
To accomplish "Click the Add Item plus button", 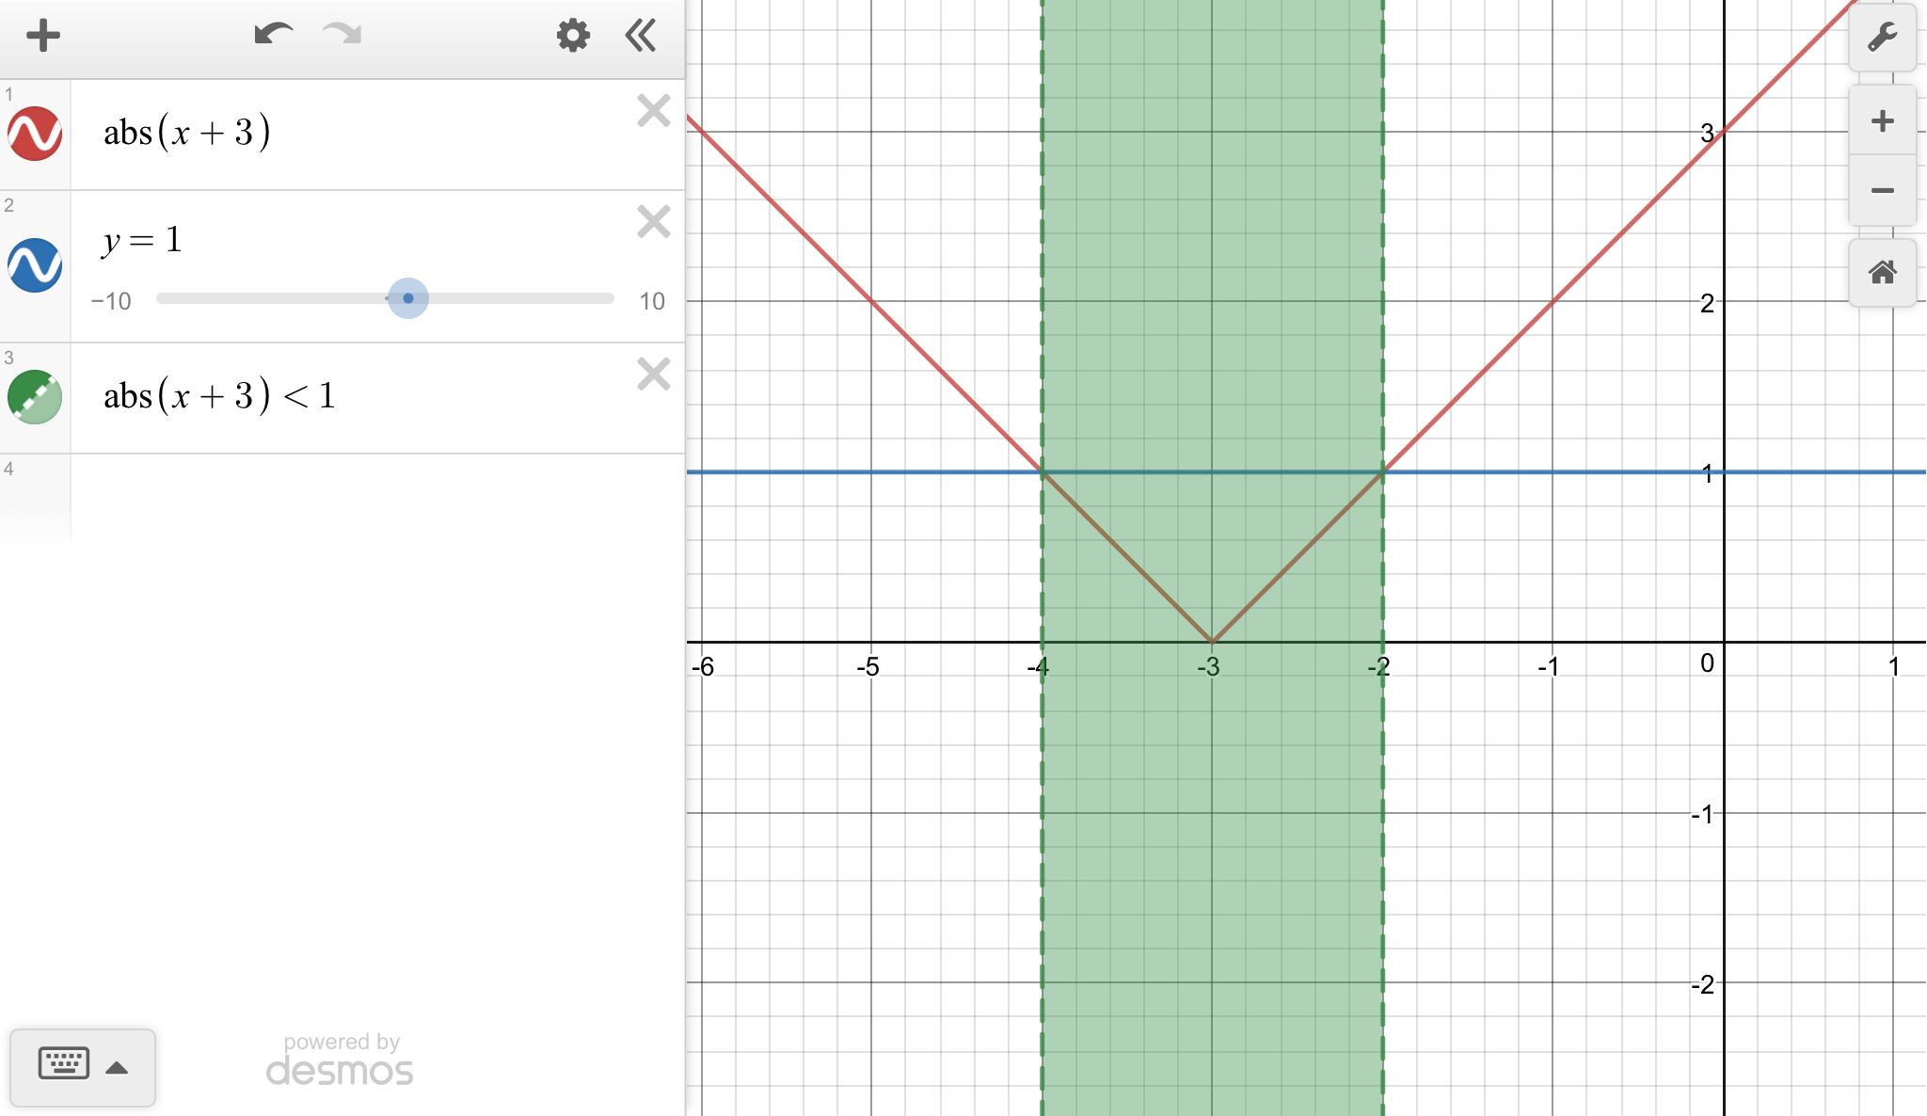I will (x=42, y=36).
